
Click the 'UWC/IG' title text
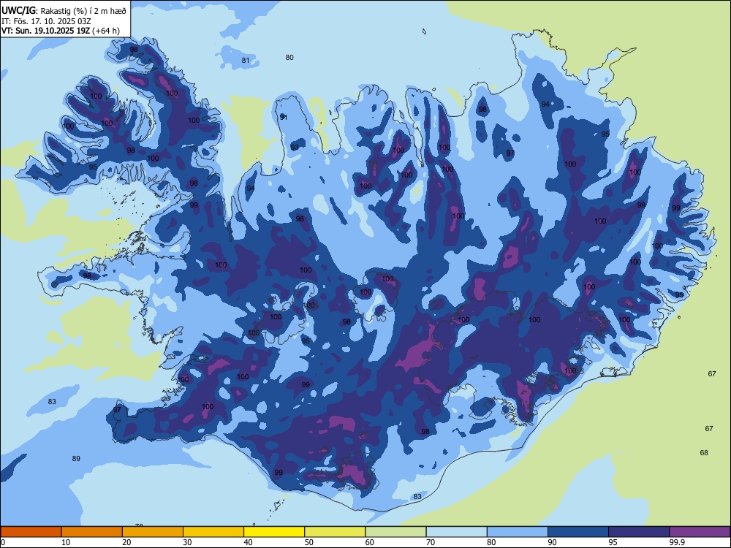(x=19, y=10)
